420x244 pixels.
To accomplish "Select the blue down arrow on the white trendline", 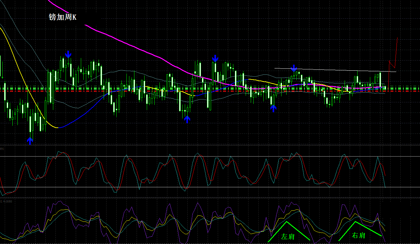I will pyautogui.click(x=294, y=68).
